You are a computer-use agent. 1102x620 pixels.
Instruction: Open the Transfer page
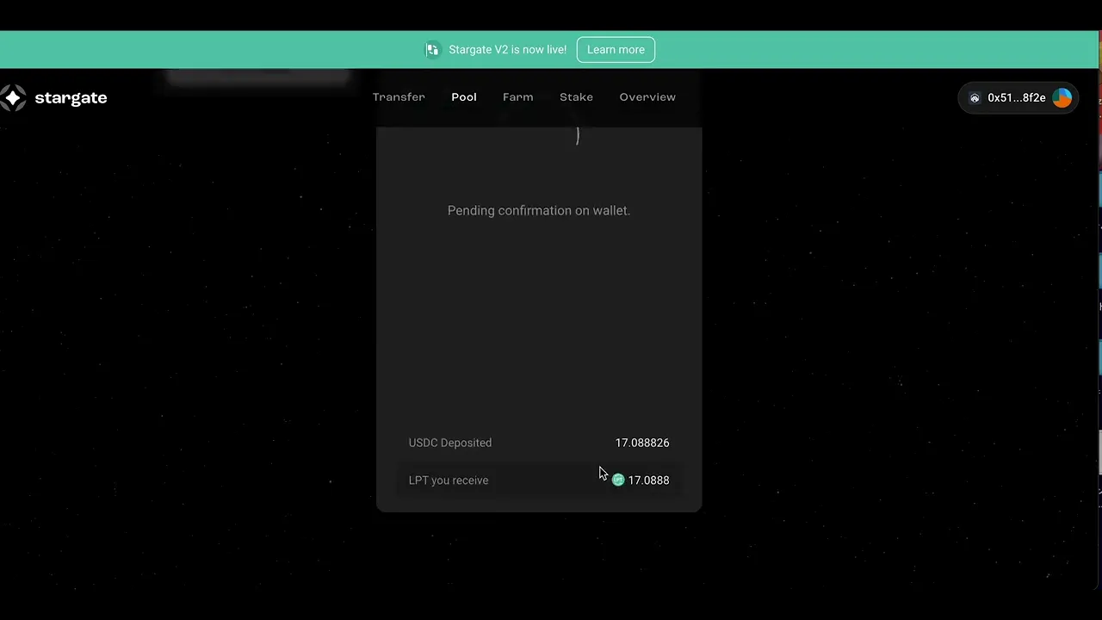click(x=399, y=97)
